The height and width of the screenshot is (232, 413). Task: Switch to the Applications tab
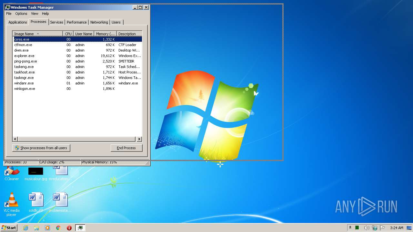(17, 22)
